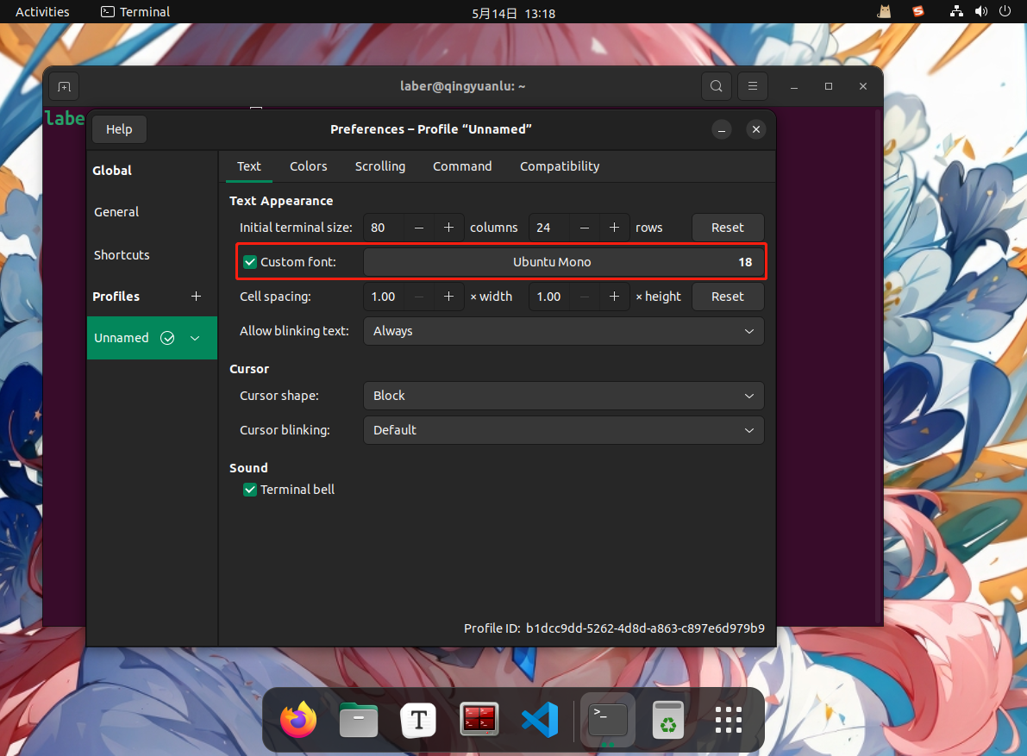Open search in Terminal header bar
The image size is (1027, 756).
(x=717, y=86)
